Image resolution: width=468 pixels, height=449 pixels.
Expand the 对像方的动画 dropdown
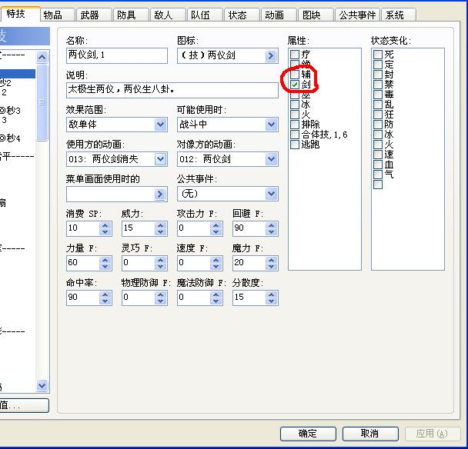[271, 159]
